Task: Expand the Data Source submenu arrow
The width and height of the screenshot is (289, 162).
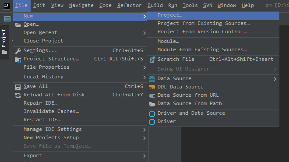Action: (275, 79)
